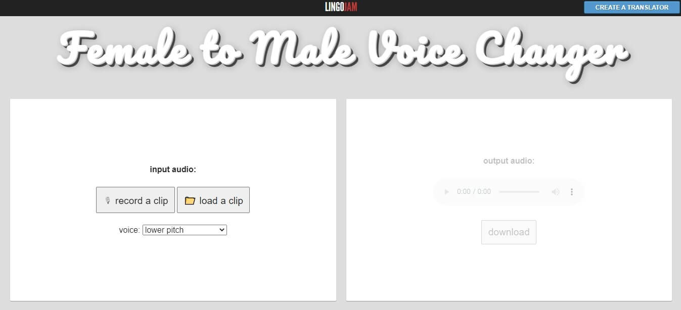Open the 'lower pitch' voice dropdown
The height and width of the screenshot is (310, 681).
coord(185,230)
